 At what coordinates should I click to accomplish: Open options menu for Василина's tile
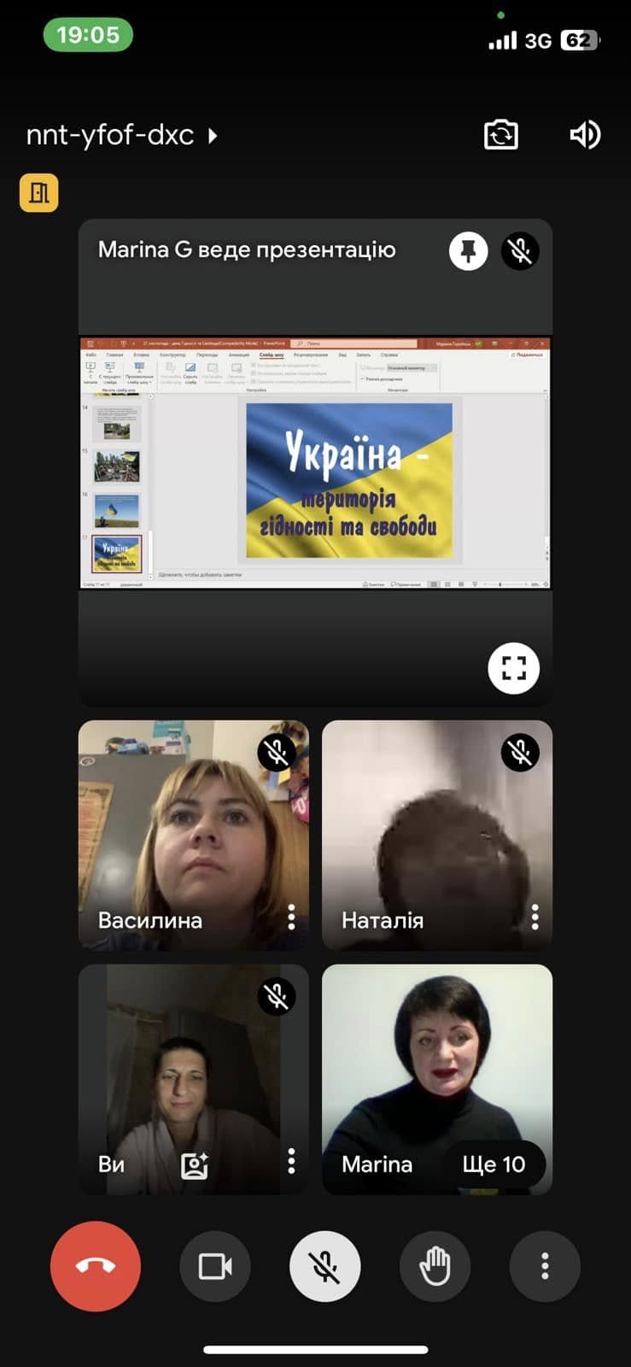pos(291,918)
